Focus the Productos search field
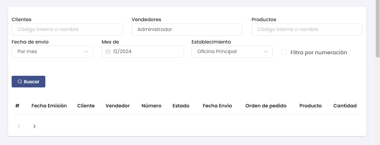 pos(307,30)
